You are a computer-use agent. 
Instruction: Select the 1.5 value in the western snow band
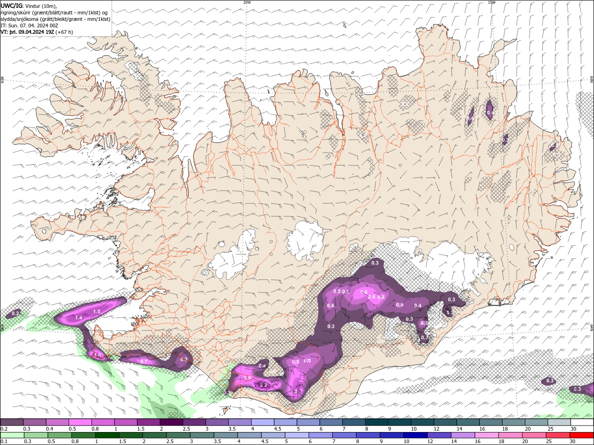click(x=97, y=312)
